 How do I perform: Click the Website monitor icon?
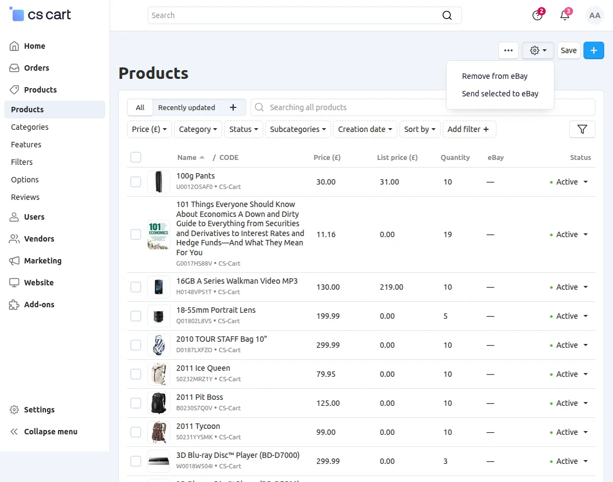[x=14, y=283]
